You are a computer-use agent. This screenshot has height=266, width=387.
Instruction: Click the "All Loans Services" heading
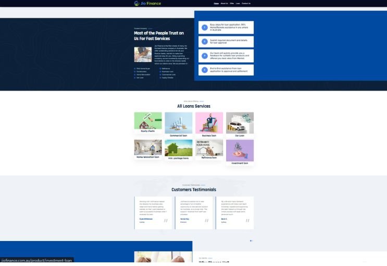(194, 106)
